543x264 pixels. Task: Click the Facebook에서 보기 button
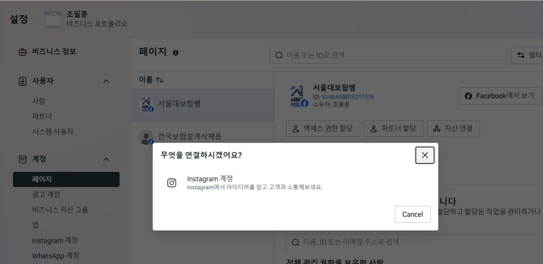pos(500,96)
